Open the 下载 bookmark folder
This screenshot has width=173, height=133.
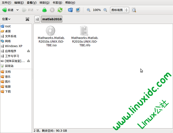coord(16,91)
